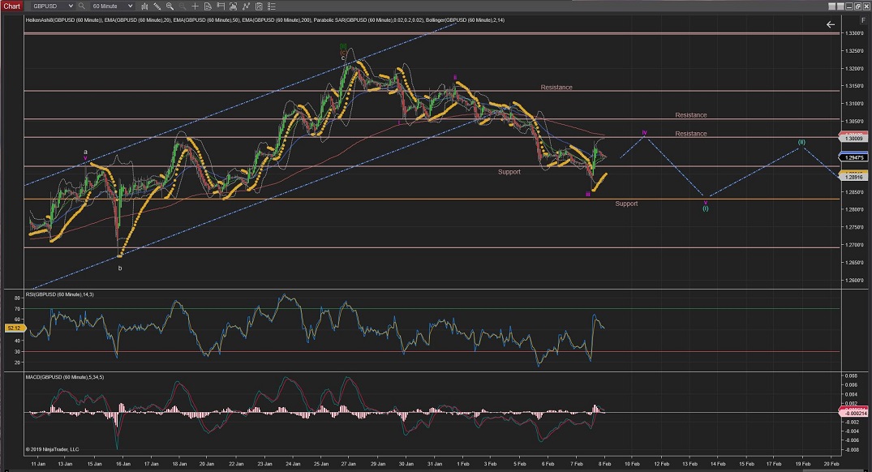
Task: Click the '27 Jan' date on time axis
Action: 349,464
